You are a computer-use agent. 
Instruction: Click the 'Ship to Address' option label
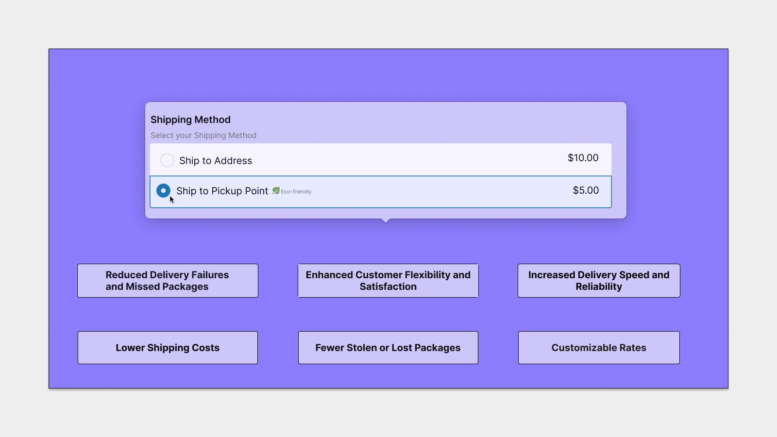216,161
